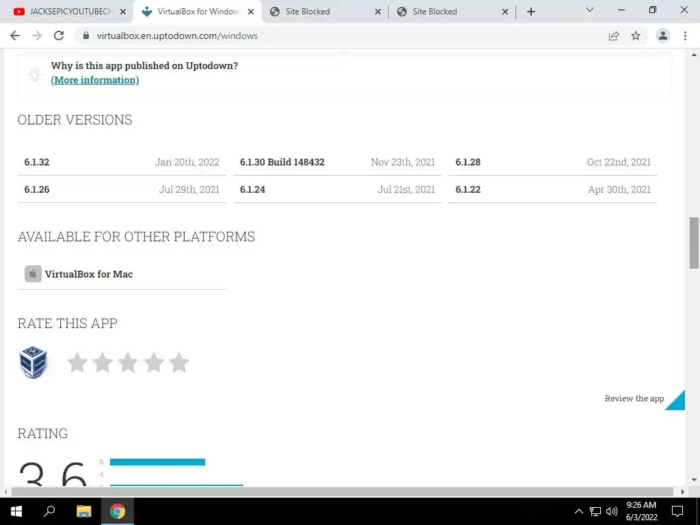
Task: Open the Chrome profile avatar icon
Action: click(x=663, y=36)
